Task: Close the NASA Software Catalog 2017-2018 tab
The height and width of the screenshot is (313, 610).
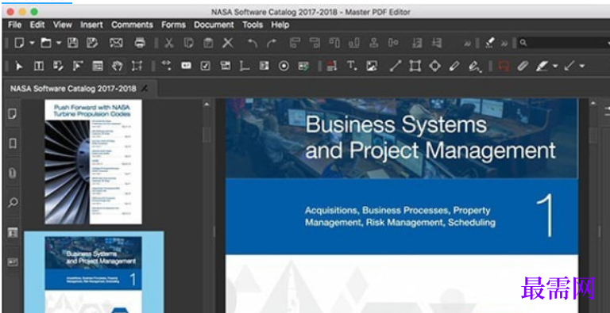Action: [x=145, y=89]
